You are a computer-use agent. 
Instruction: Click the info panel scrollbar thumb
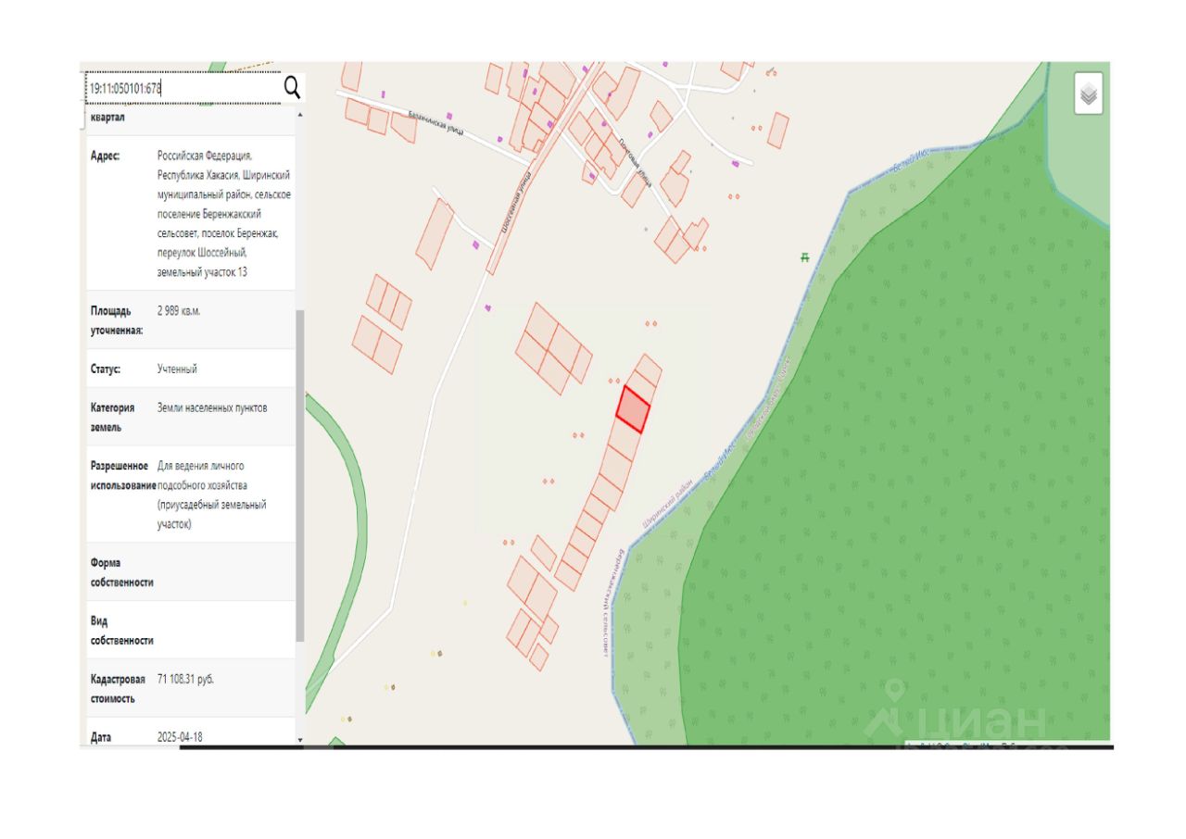[x=299, y=476]
